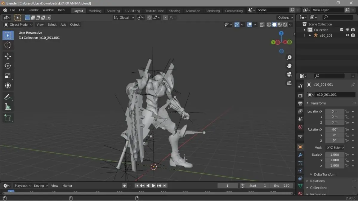The image size is (358, 201).
Task: Open the File menu
Action: tap(12, 10)
